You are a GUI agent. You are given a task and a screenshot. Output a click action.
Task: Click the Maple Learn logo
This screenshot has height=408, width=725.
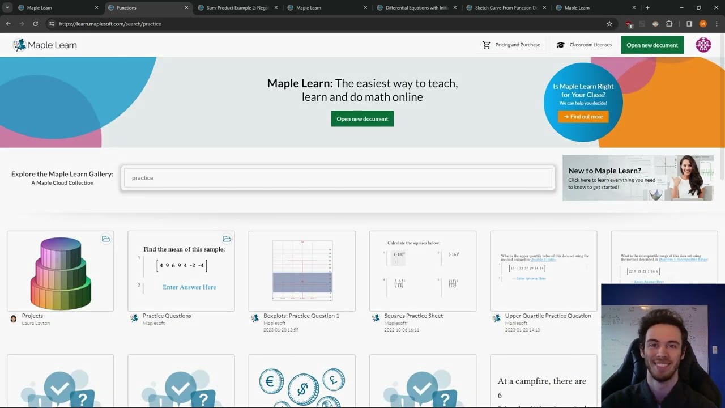point(45,45)
